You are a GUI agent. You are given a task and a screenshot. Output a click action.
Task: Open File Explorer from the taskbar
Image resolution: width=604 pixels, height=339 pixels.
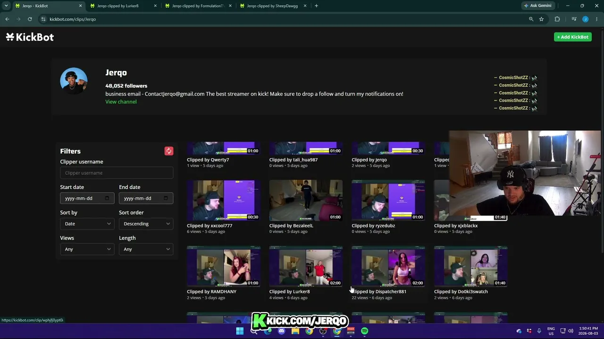[295, 331]
